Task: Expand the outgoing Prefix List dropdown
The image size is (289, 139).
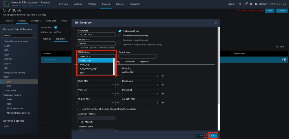Action: pos(141,94)
